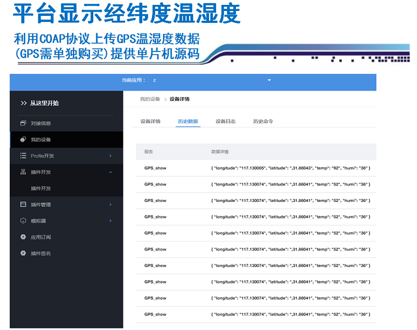Open the 历史命令 tab
Image resolution: width=417 pixels, height=330 pixels.
(x=263, y=121)
